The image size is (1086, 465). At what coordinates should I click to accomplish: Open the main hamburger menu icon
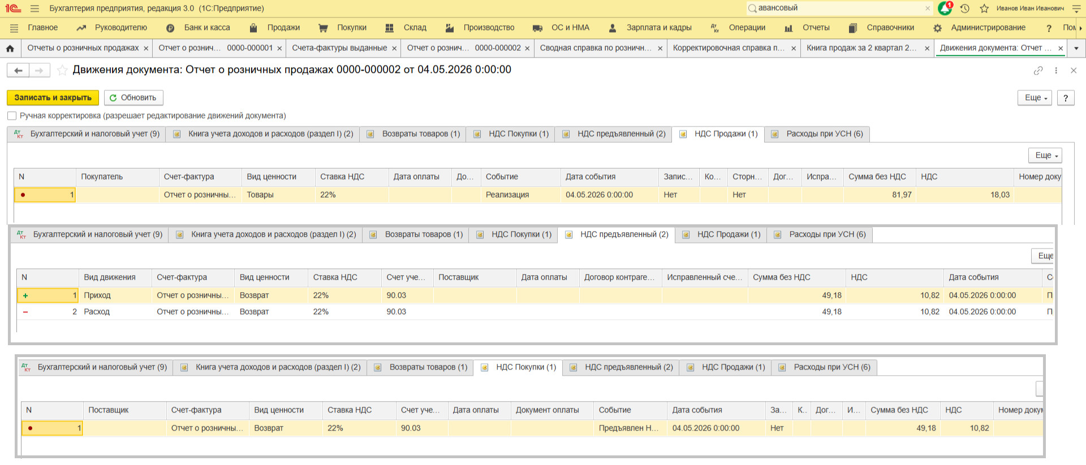[x=35, y=8]
